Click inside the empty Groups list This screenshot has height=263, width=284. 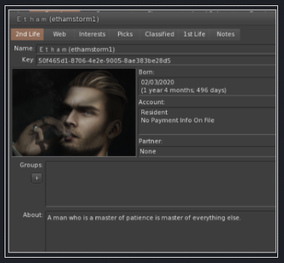coord(161,184)
